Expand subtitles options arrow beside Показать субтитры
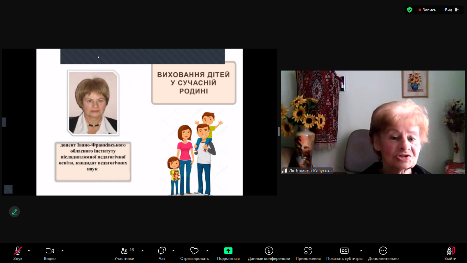 361,251
